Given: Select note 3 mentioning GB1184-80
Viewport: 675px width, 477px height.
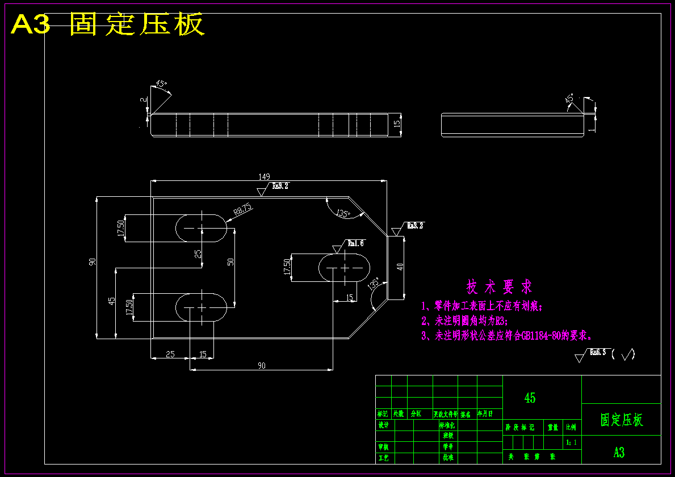Looking at the screenshot, I should [507, 336].
